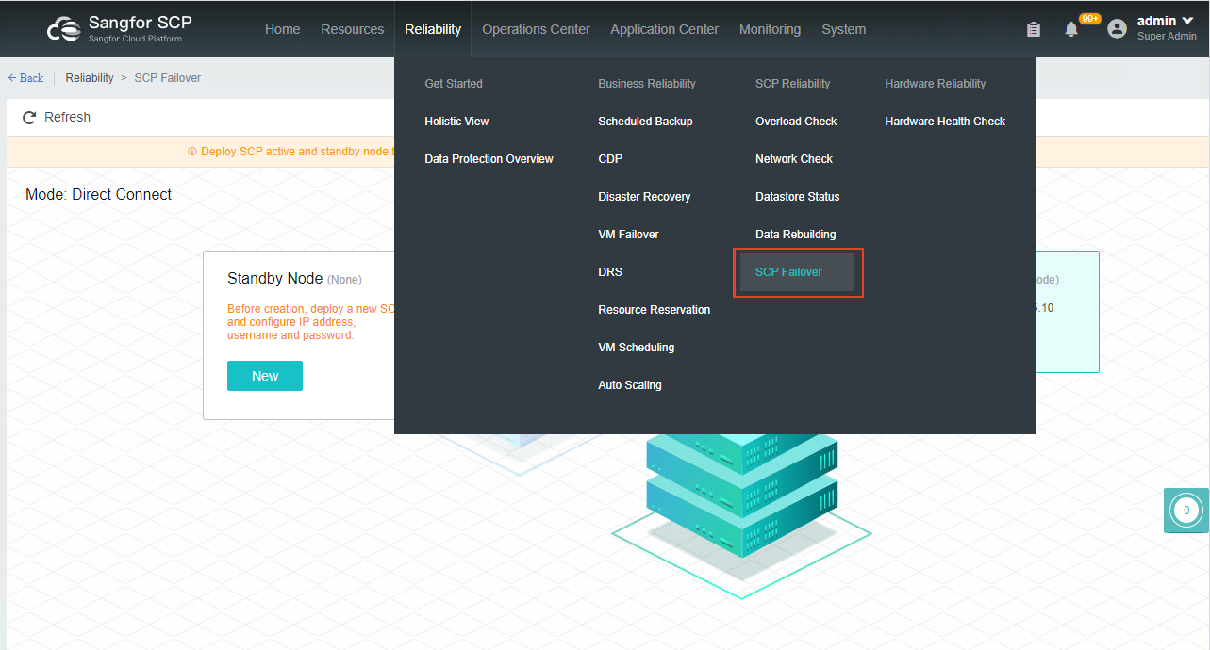The width and height of the screenshot is (1210, 650).
Task: Choose SCP Failover in the menu
Action: pyautogui.click(x=797, y=272)
